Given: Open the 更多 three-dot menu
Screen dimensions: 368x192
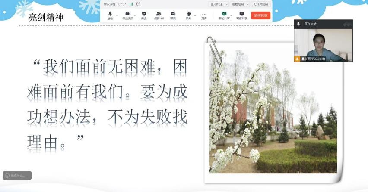Looking at the screenshot, I should tap(204, 15).
